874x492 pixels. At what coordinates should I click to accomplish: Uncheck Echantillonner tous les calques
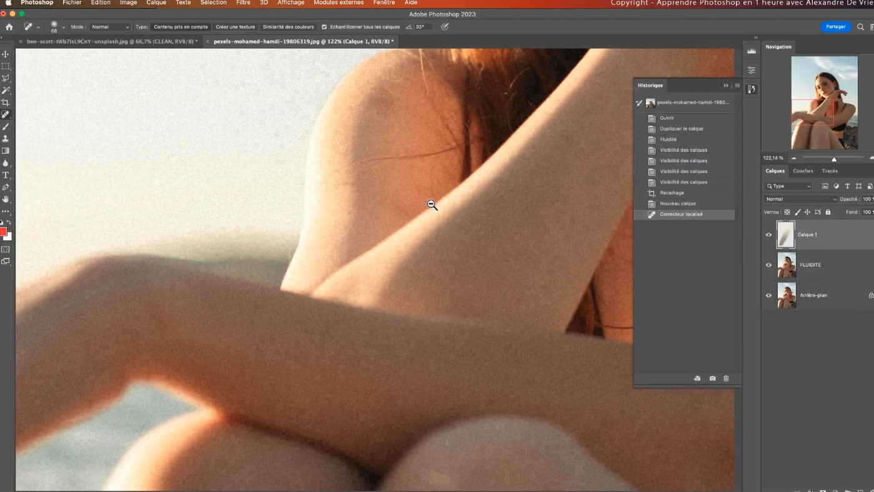(324, 27)
